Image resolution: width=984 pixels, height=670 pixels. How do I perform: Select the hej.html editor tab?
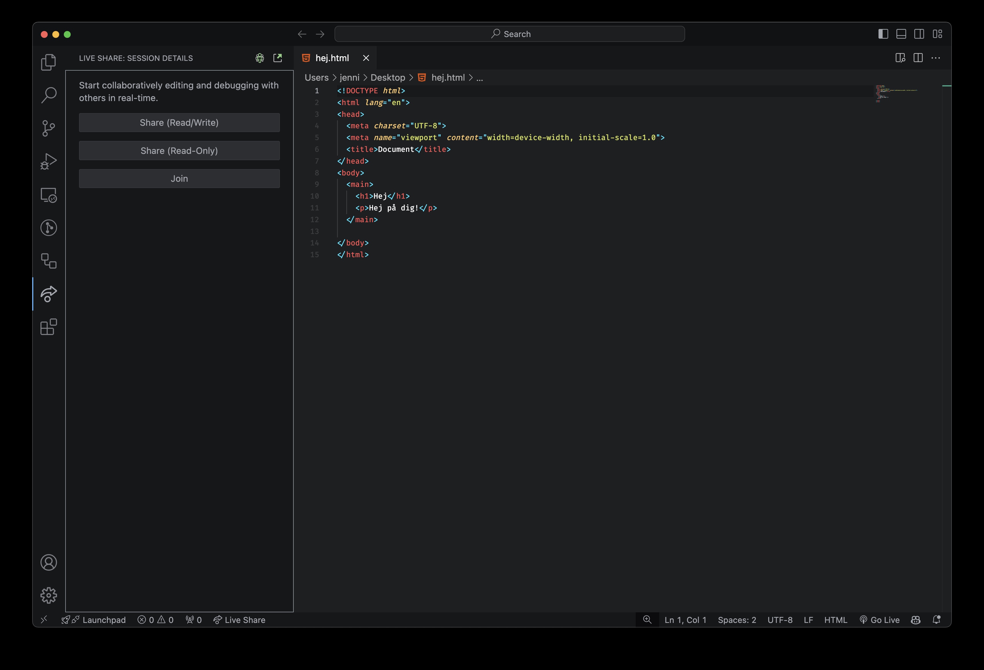332,58
